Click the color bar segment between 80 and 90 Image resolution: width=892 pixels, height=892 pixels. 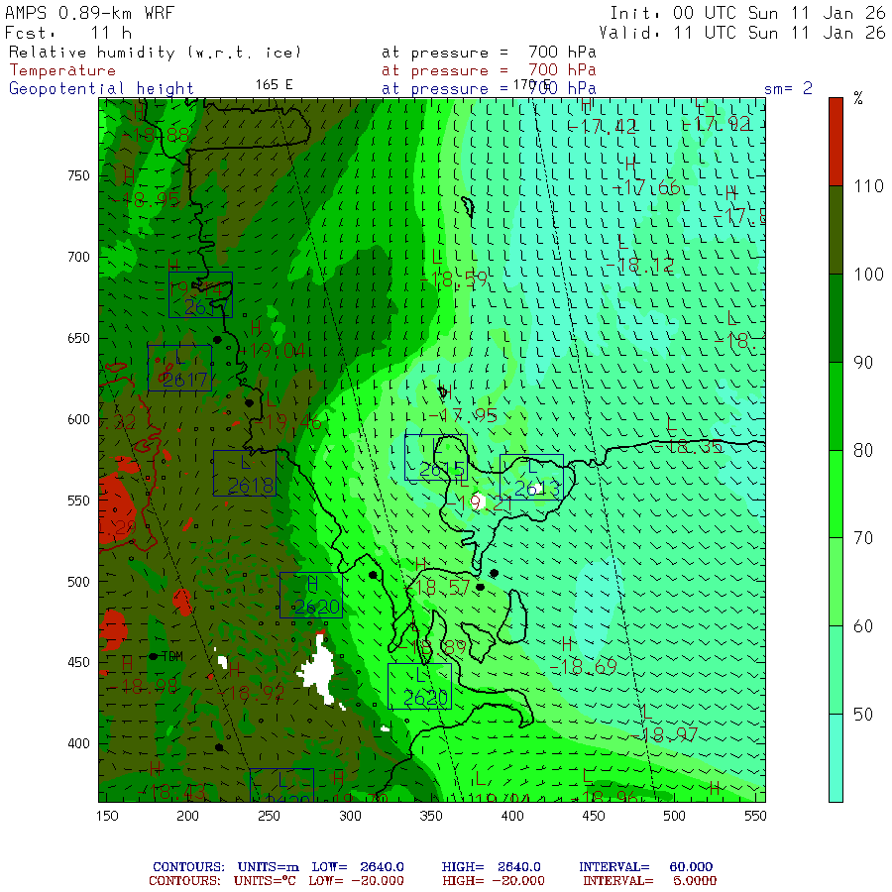[836, 406]
